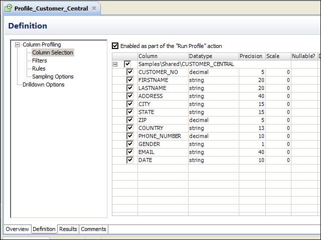Viewport: 321px width, 240px height.
Task: Select the CITY column name
Action: pyautogui.click(x=144, y=104)
